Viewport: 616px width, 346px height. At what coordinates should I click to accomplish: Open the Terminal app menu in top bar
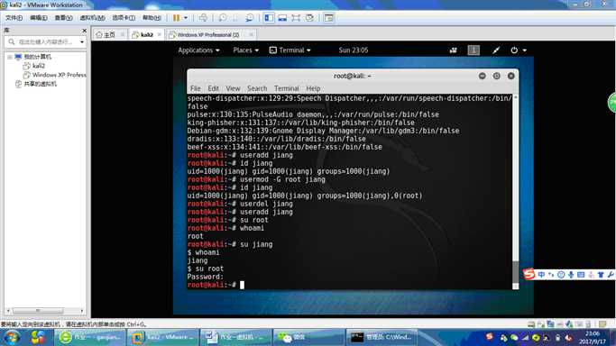290,50
